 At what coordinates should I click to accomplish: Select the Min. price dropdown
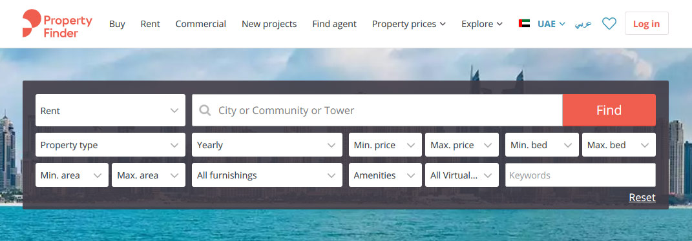click(x=385, y=145)
